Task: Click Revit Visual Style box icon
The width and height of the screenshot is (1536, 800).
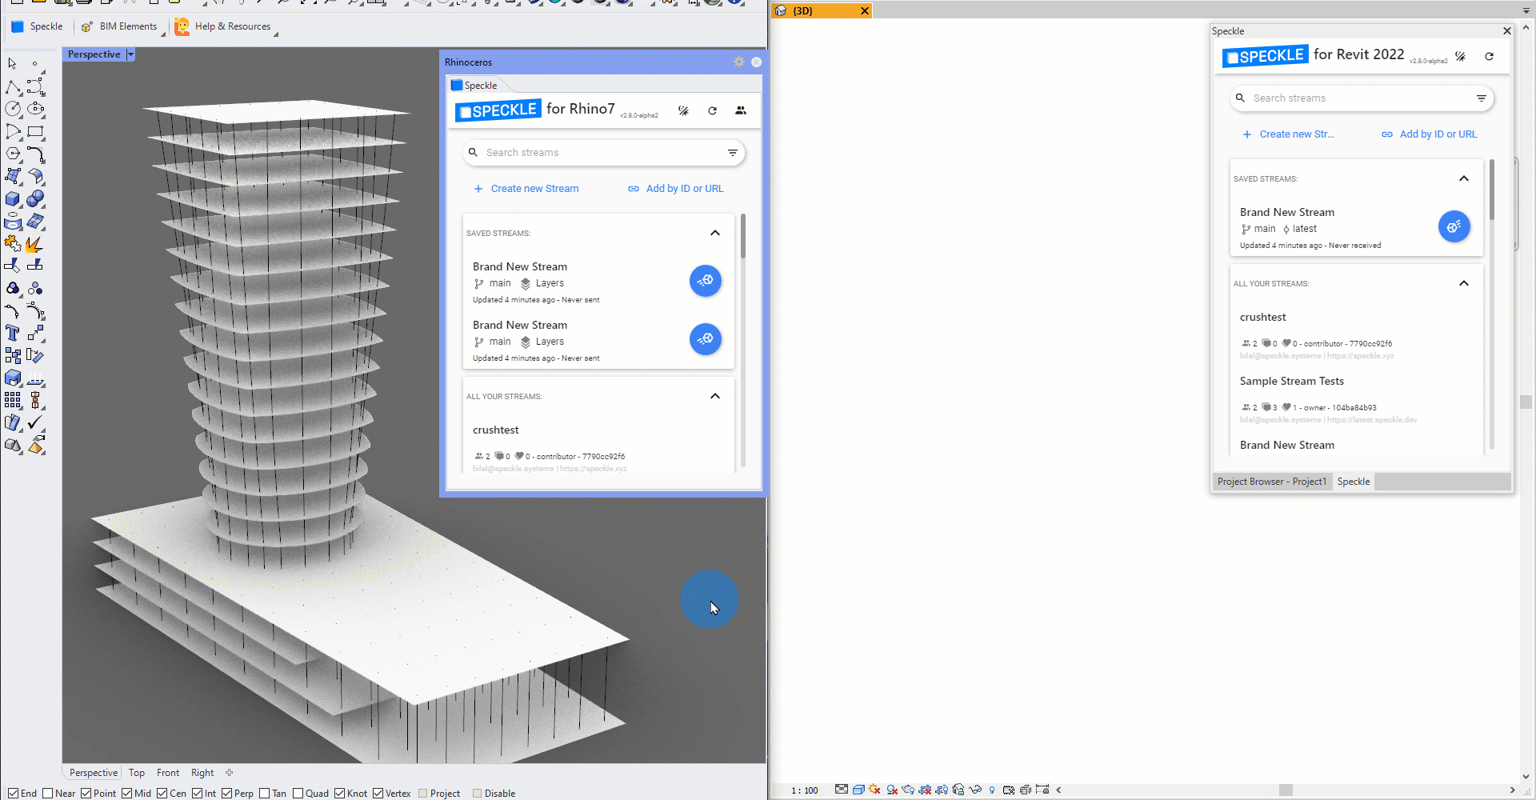Action: click(858, 790)
